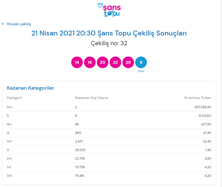Click the 76.416 winners count
The image size is (222, 187).
click(80, 176)
